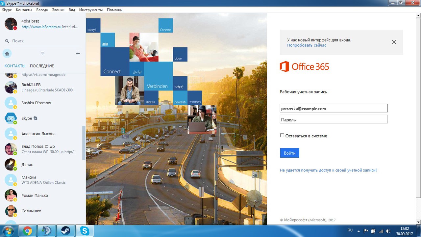Open the Звонки menu
Viewport: 421px width, 237px height.
click(x=58, y=10)
